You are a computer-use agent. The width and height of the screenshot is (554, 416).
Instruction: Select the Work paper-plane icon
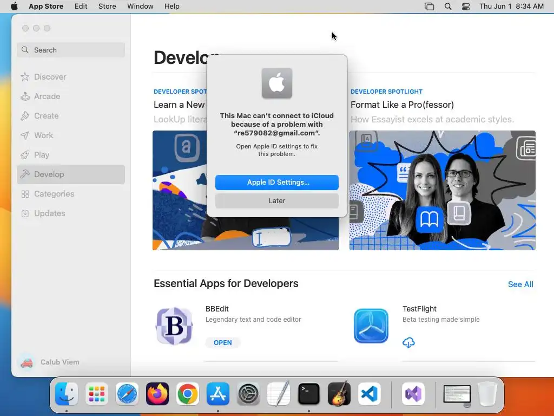[x=25, y=135]
